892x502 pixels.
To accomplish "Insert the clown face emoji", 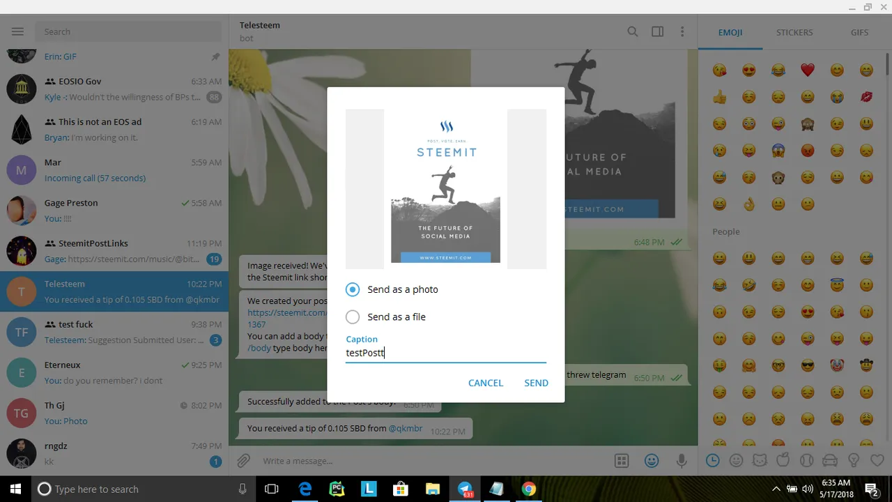I will coord(837,365).
